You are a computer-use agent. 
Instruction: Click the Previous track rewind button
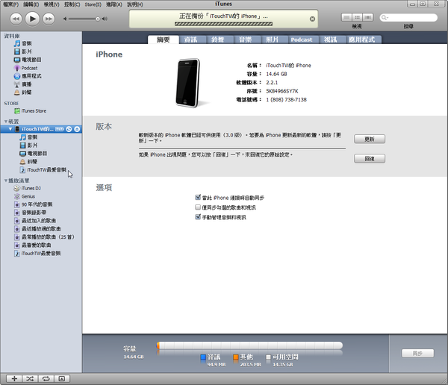16,19
